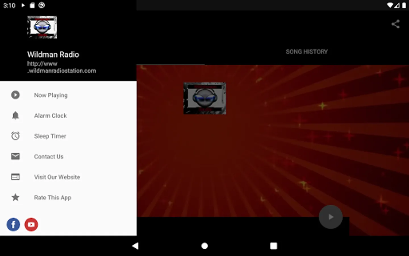Open the Sleep Timer menu entry
Screen dimensions: 409x256
click(x=68, y=136)
